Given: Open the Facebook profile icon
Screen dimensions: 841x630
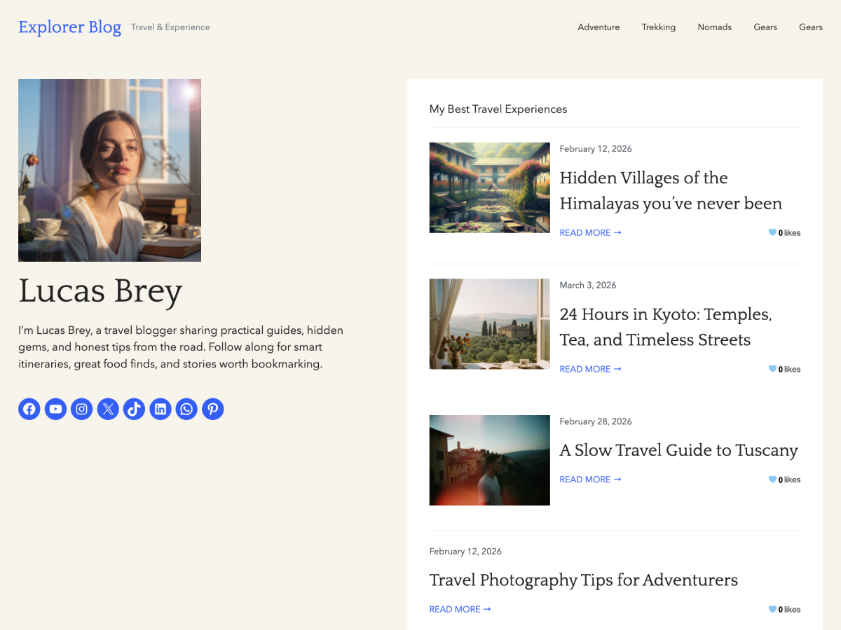Looking at the screenshot, I should click(x=29, y=409).
